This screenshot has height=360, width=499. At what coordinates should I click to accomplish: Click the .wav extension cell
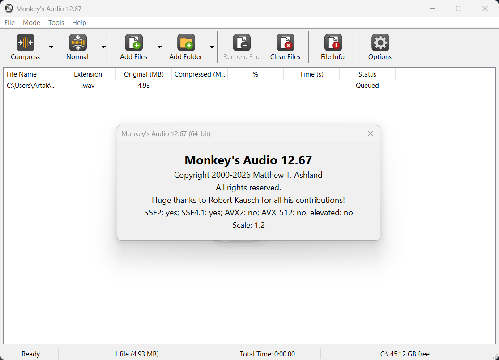pos(88,86)
